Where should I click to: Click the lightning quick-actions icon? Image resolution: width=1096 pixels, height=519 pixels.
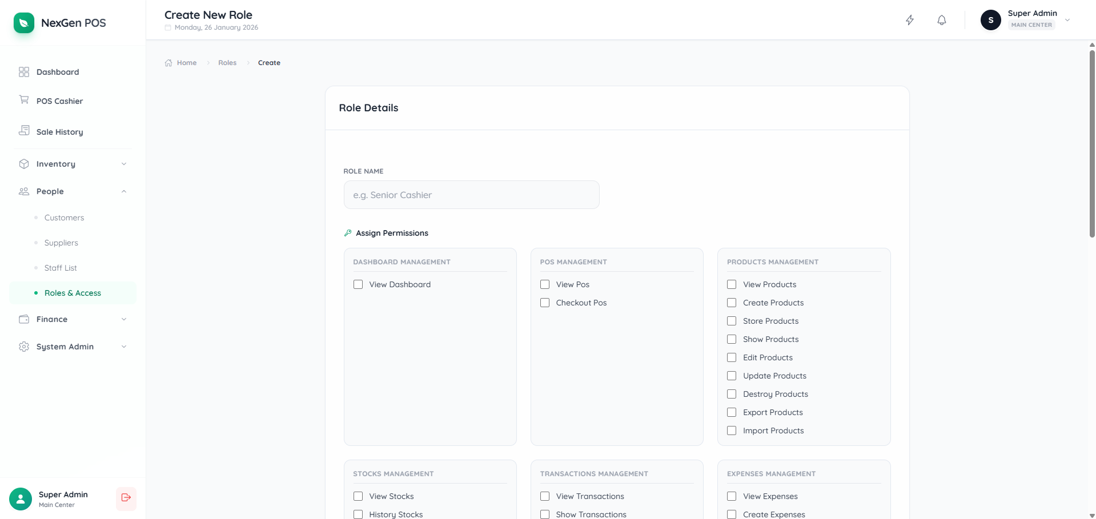coord(910,20)
